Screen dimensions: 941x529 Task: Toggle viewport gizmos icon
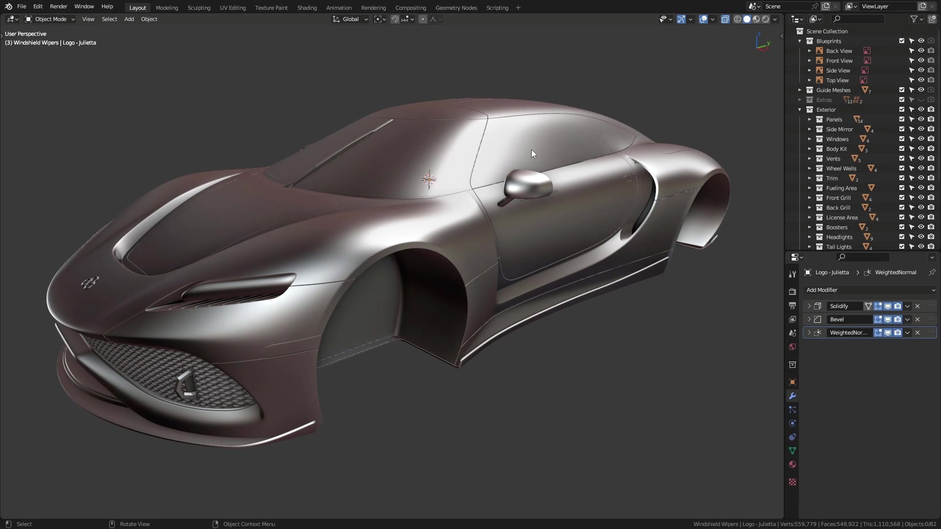pos(681,19)
